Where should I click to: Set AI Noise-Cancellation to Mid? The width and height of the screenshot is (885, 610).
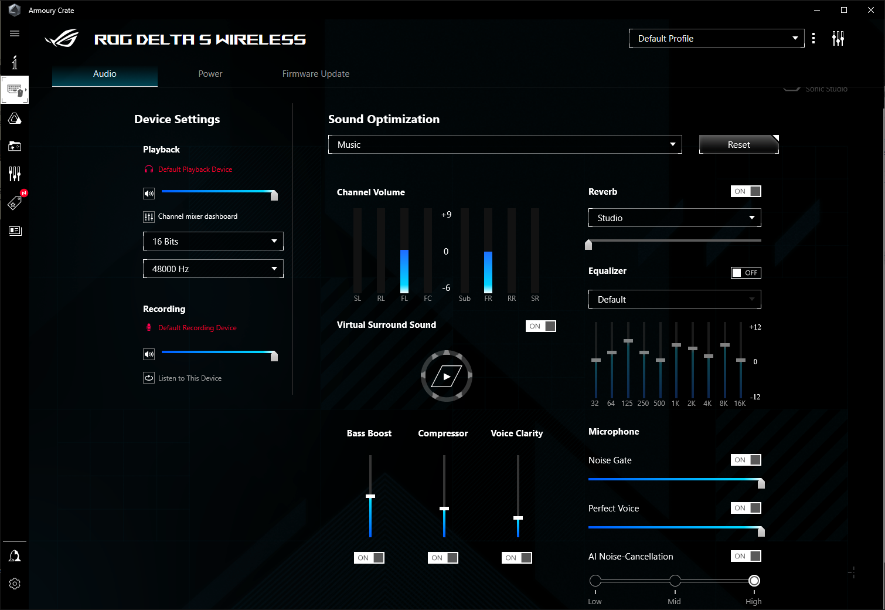(x=675, y=581)
